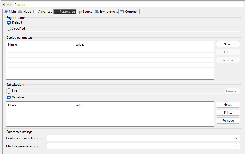Click New in Deploy parameters
This screenshot has width=245, height=154.
pyautogui.click(x=228, y=44)
